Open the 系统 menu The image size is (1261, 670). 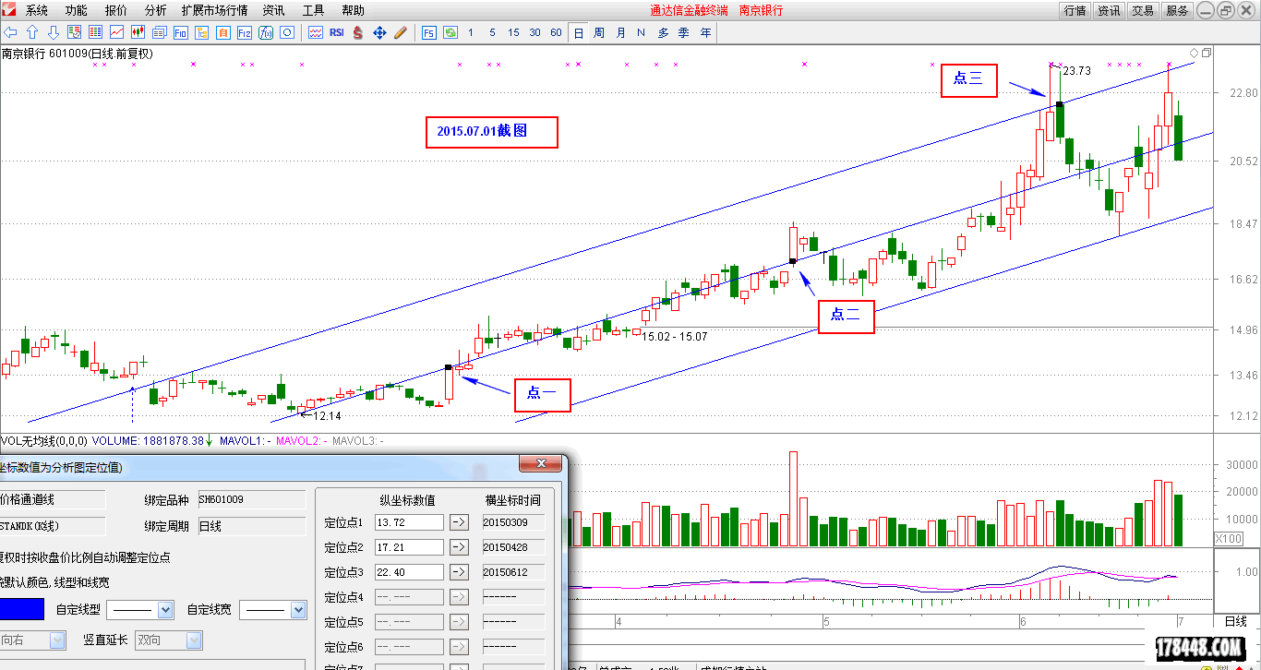point(37,10)
